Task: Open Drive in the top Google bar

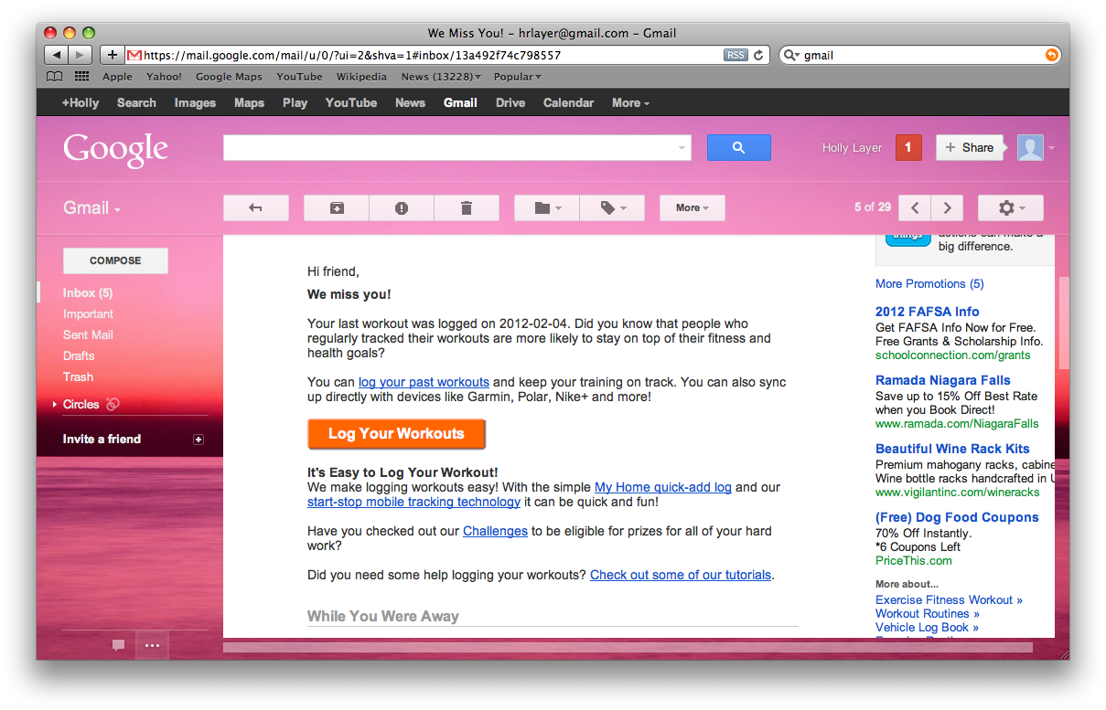Action: (510, 103)
